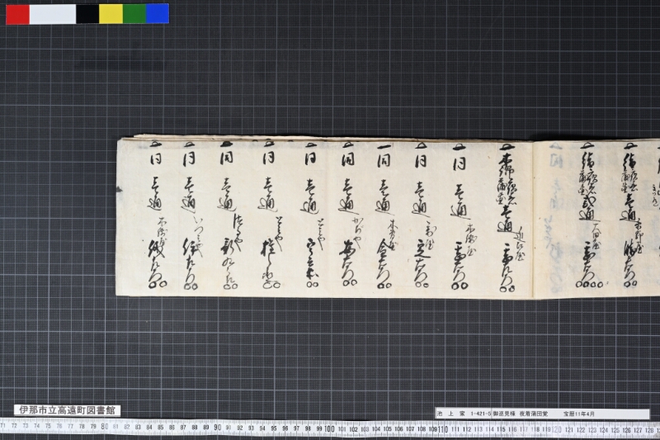660x440 pixels.
Task: Click the 伊那市立高遠町図書館 library label
Action: (68, 410)
